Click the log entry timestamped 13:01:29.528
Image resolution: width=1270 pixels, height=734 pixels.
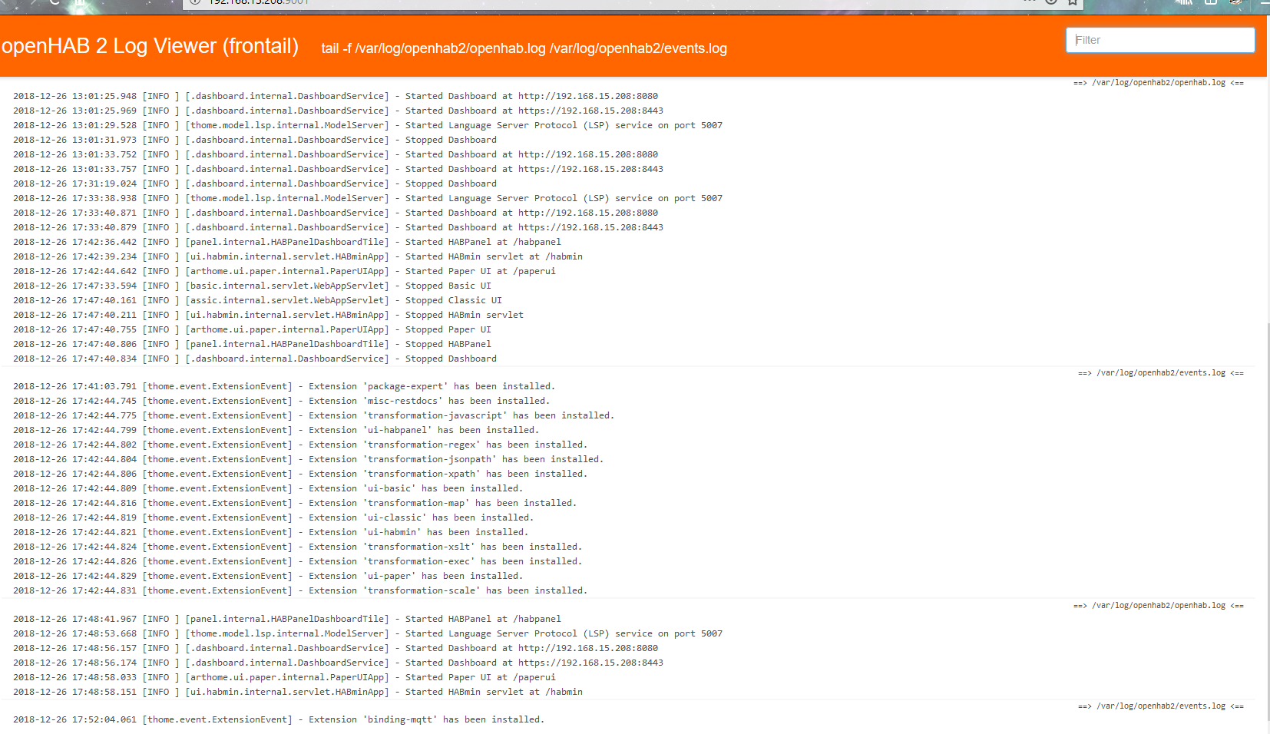point(368,125)
